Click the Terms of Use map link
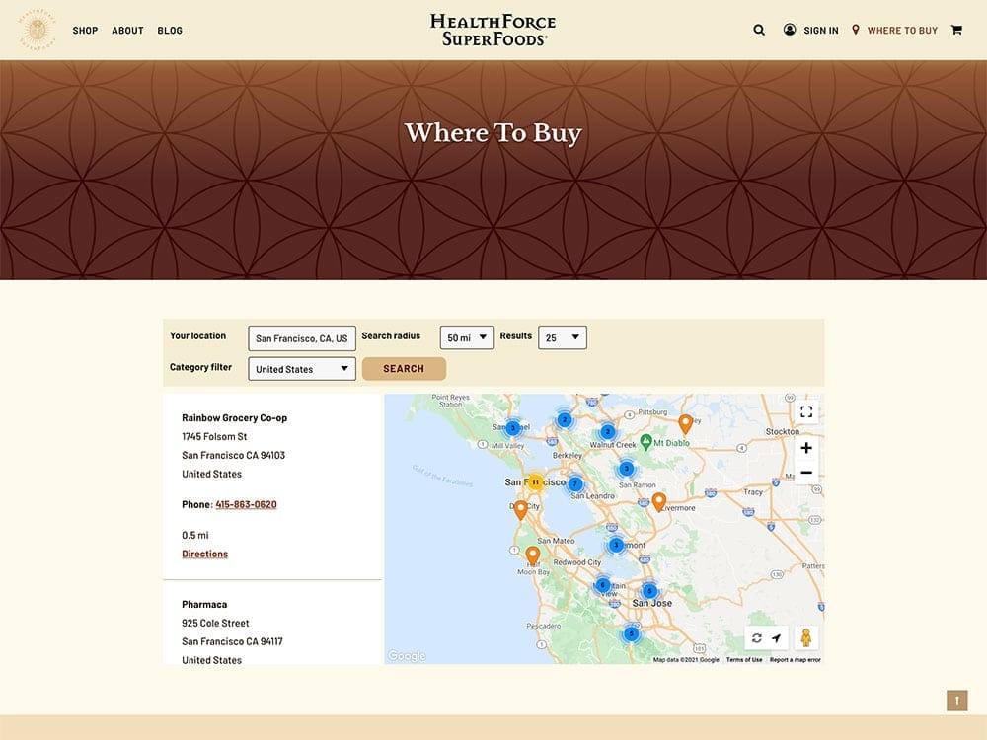This screenshot has width=987, height=740. (x=744, y=659)
